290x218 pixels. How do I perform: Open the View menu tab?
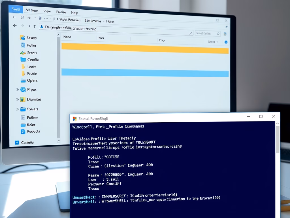click(x=47, y=11)
